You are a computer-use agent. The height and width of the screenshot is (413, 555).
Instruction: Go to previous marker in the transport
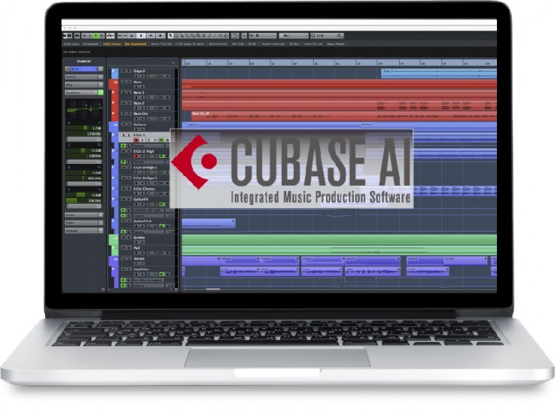[x=120, y=36]
